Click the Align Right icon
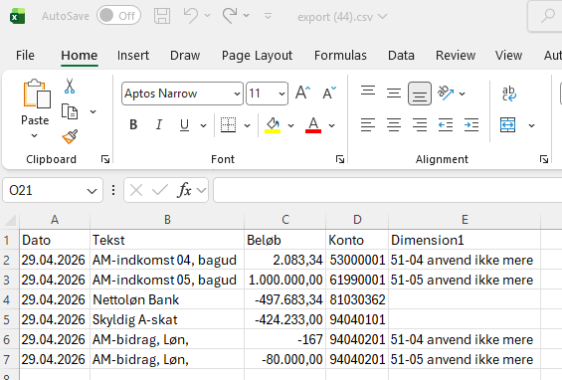The height and width of the screenshot is (380, 562). click(420, 124)
